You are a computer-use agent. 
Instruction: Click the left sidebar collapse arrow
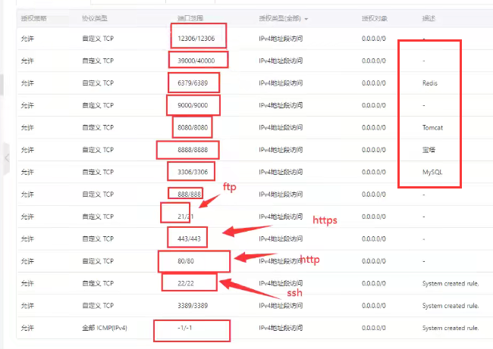click(6, 157)
